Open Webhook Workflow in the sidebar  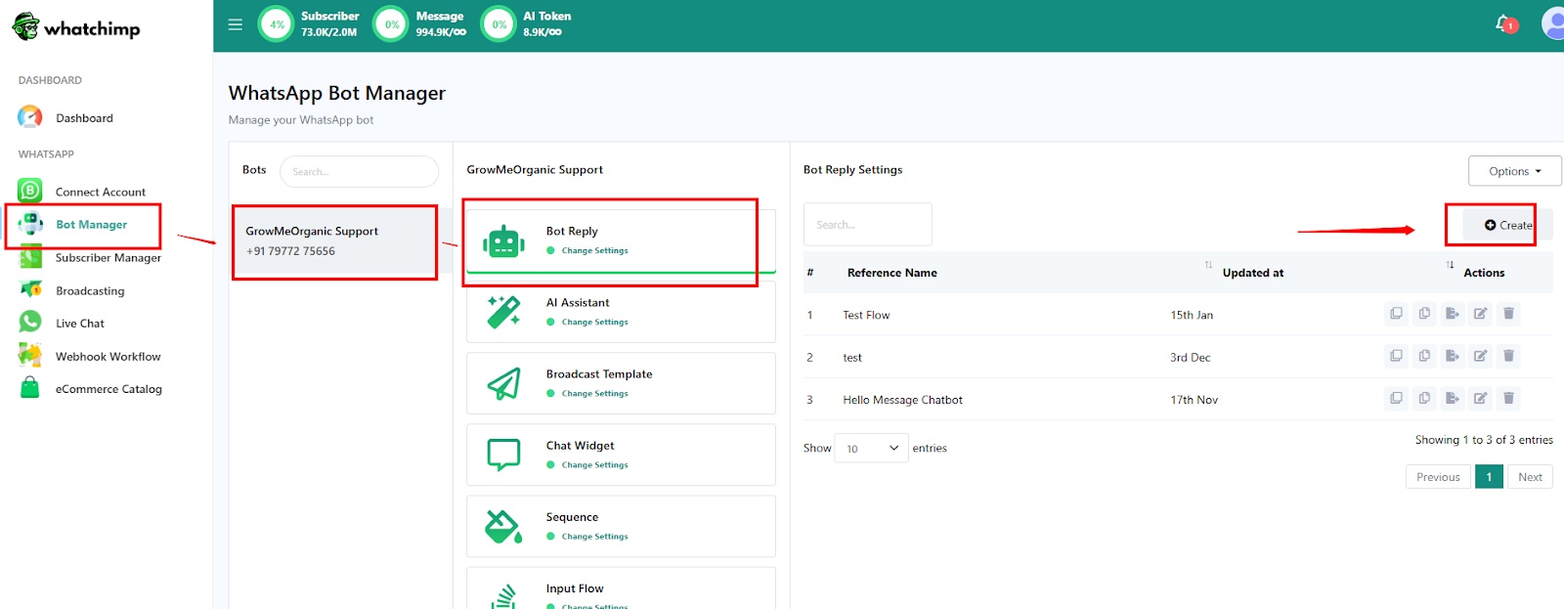coord(108,357)
